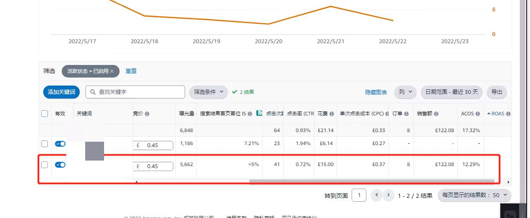Screen dimensions: 530x218
Task: Click the <5% impression share value
Action: pos(253,164)
